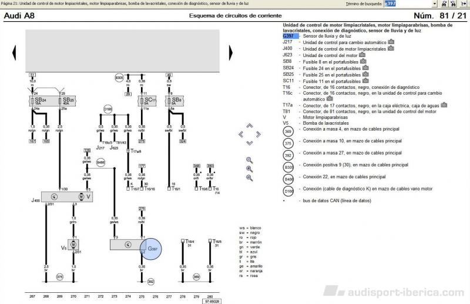470x304 pixels.
Task: Reset zoom with the plain magnifier icon
Action: [x=249, y=161]
